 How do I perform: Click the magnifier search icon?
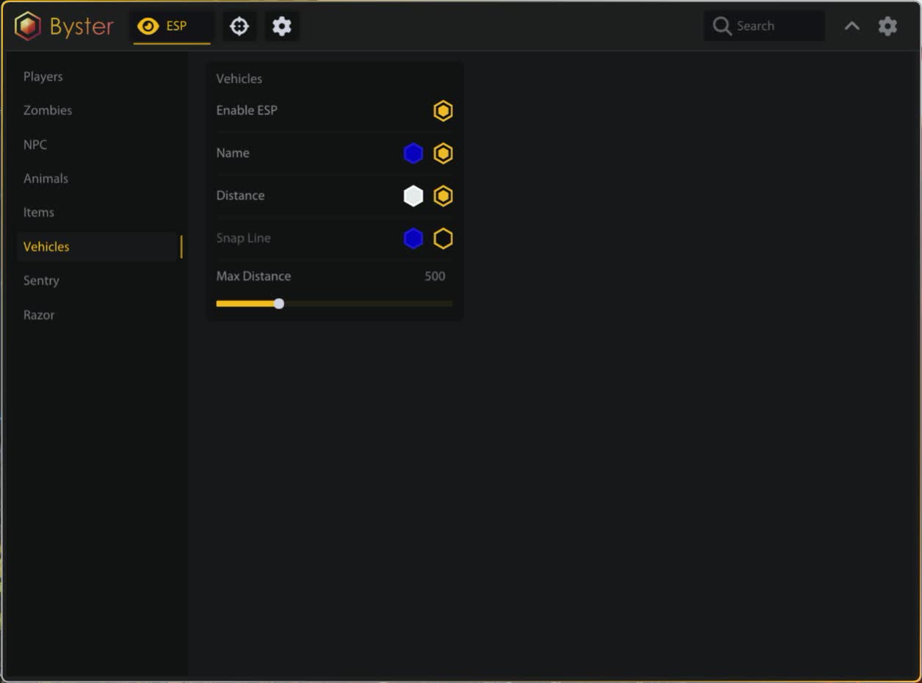[x=722, y=26]
